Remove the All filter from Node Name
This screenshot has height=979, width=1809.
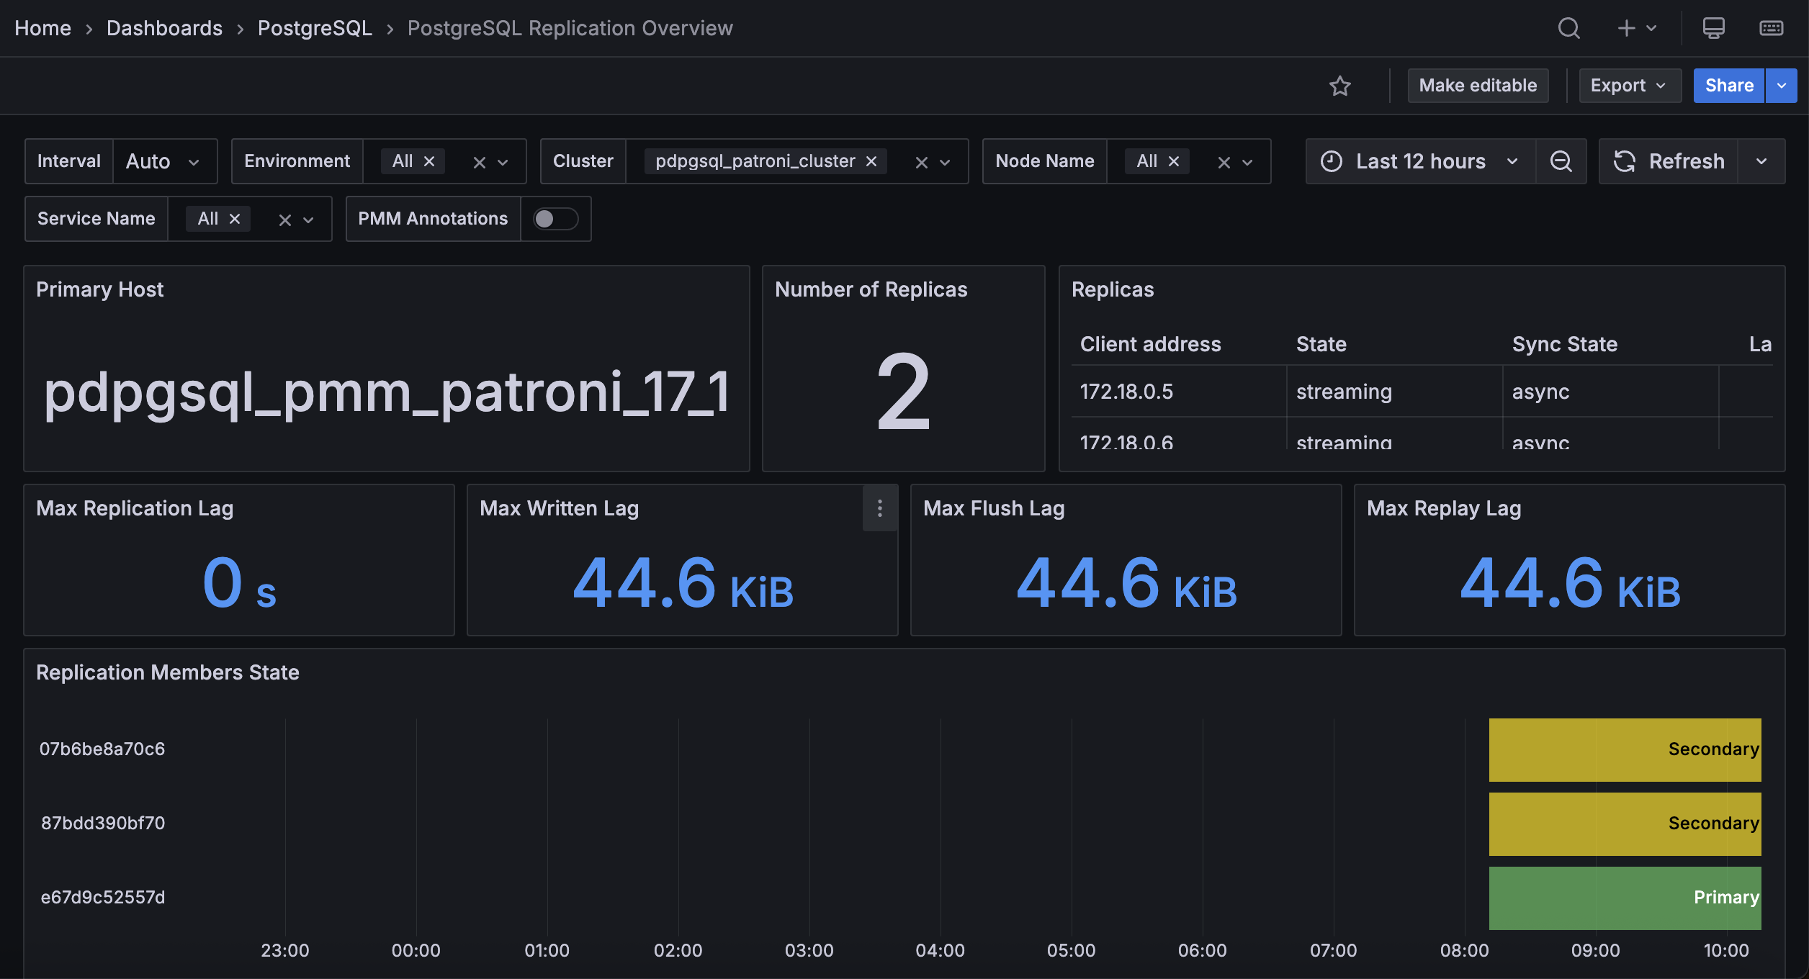click(x=1172, y=161)
